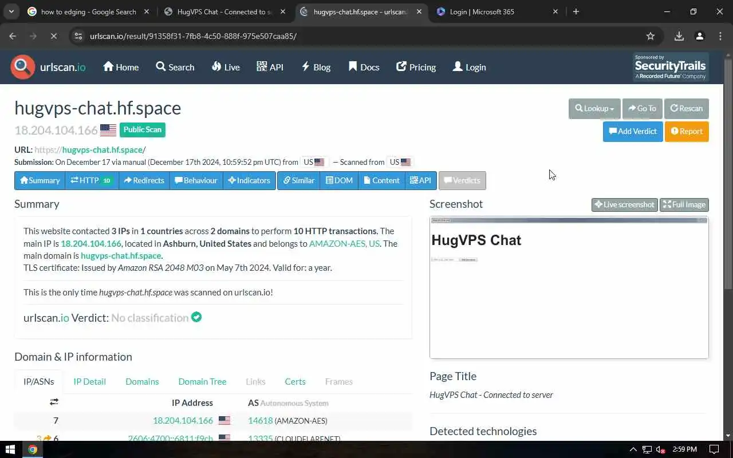The width and height of the screenshot is (733, 458).
Task: Bookmark this page with the star icon
Action: click(x=651, y=36)
